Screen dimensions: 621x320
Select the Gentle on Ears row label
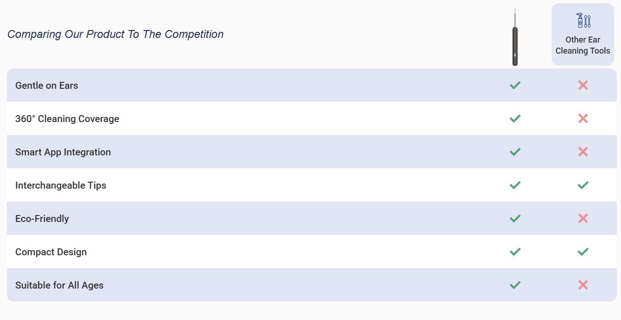(47, 86)
